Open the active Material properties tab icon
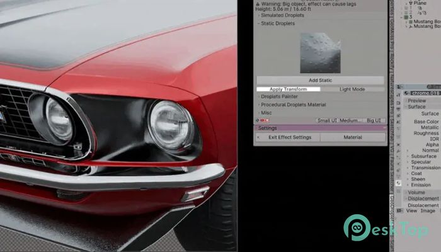 [x=398, y=183]
